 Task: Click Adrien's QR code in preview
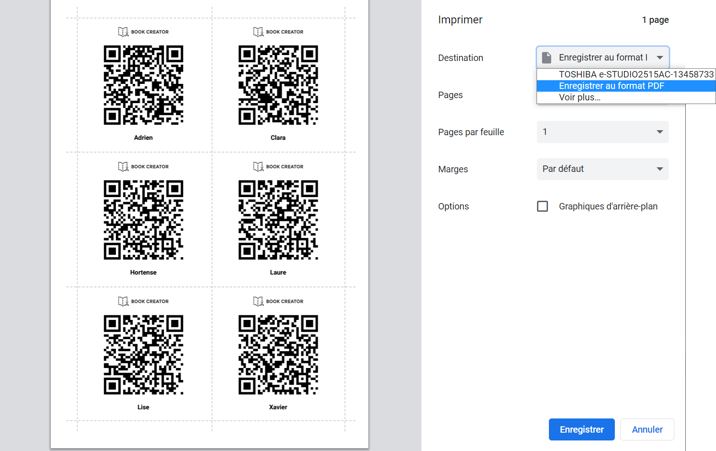point(143,85)
